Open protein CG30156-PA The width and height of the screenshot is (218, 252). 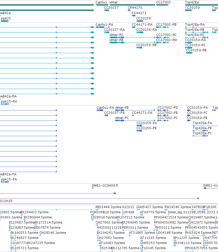coord(147,123)
